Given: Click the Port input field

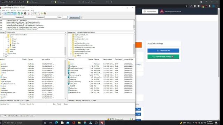Looking at the screenshot, I should 65,17.
